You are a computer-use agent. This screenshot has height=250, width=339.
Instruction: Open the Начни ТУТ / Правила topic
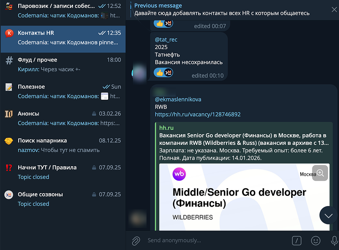pos(63,172)
